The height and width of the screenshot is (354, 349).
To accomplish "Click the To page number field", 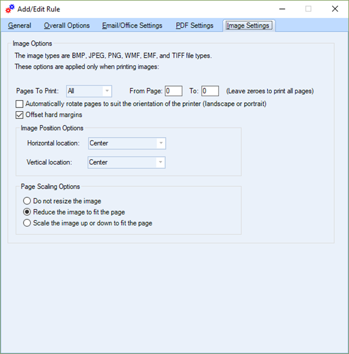I will 210,91.
